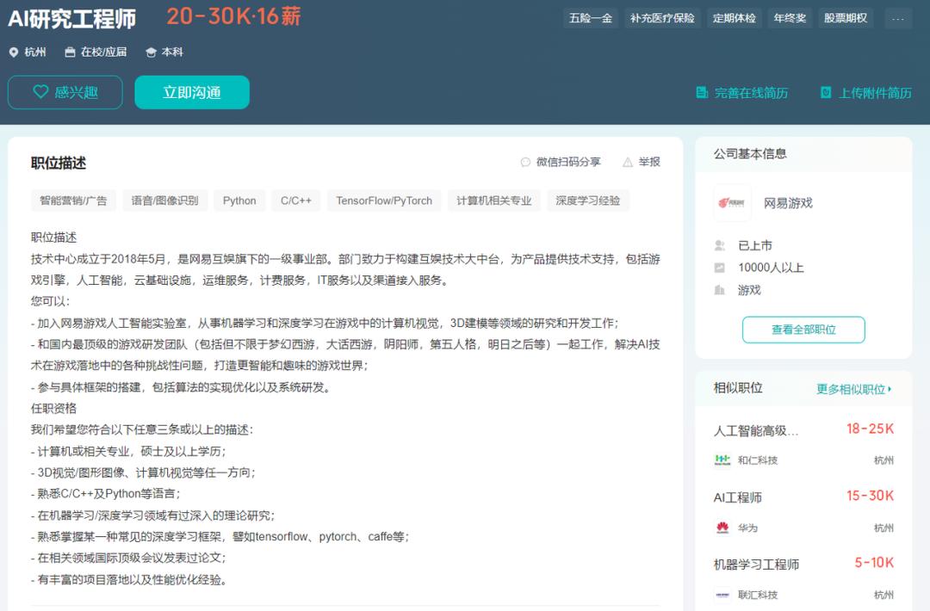Click the 15-30K salary text
This screenshot has width=930, height=611.
click(870, 496)
